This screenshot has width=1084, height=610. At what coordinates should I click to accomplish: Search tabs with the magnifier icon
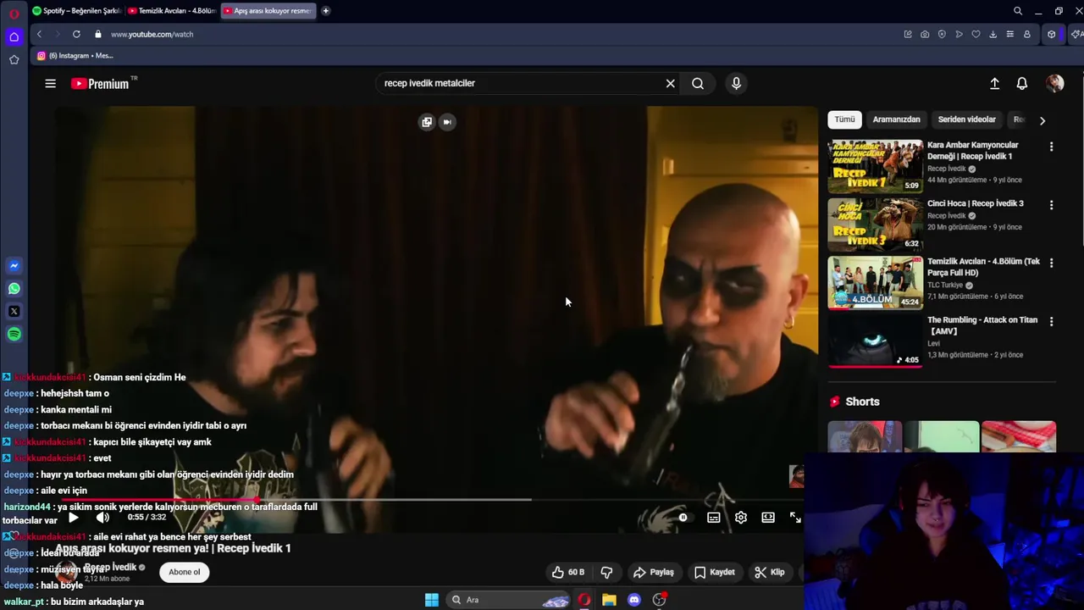click(x=1018, y=11)
